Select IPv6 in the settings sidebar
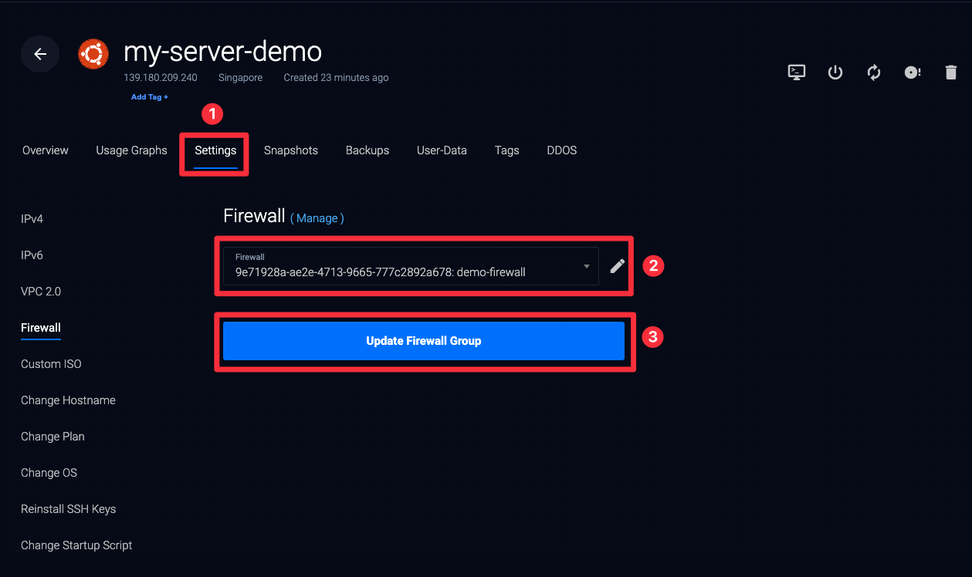The image size is (972, 577). (32, 255)
